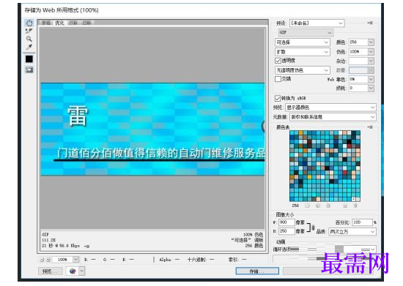Click the banner image preview
The height and width of the screenshot is (286, 403).
pos(152,129)
